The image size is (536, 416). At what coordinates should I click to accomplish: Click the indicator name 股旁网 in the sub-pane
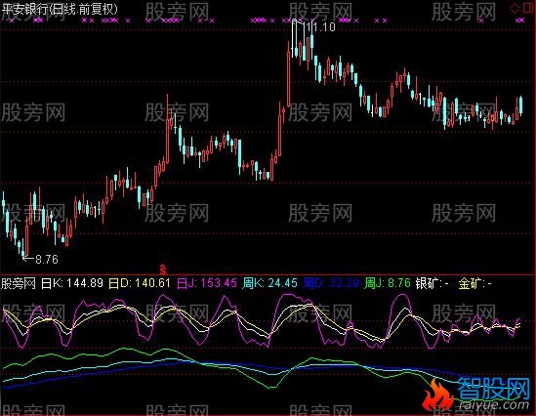(19, 283)
